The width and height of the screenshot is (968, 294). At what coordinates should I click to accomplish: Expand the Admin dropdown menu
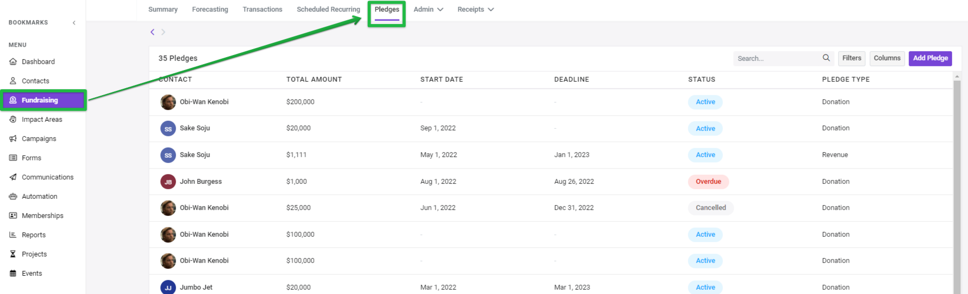click(428, 9)
